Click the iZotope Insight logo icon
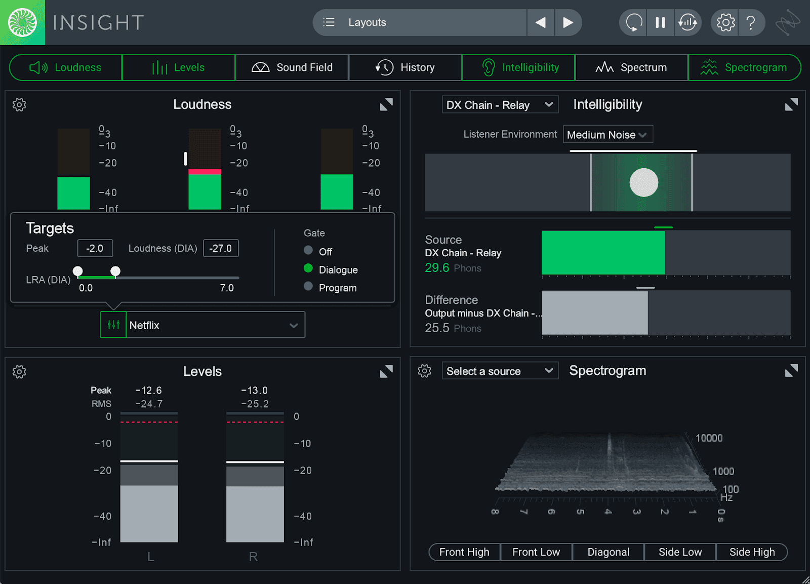Screen dimensions: 810x584 click(22, 22)
